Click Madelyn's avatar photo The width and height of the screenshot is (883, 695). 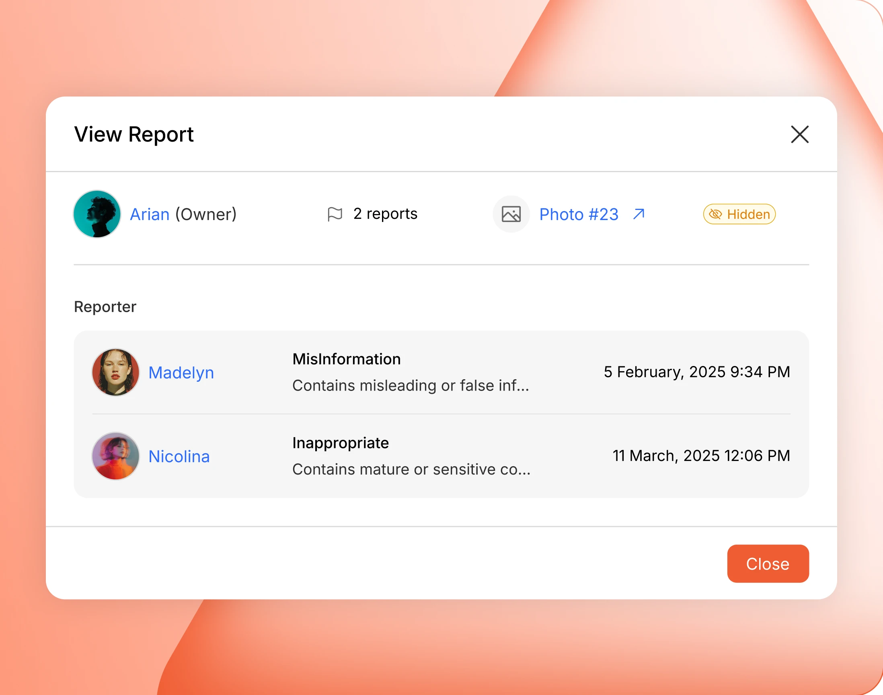click(x=115, y=372)
